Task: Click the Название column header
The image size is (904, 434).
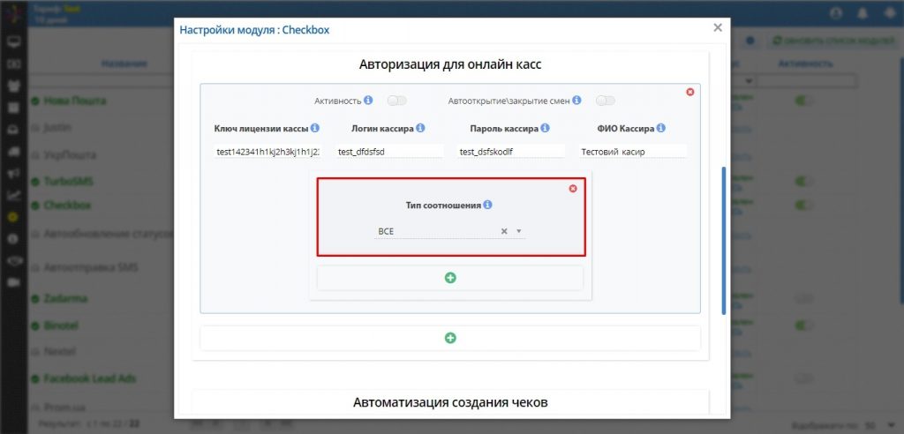Action: [124, 64]
